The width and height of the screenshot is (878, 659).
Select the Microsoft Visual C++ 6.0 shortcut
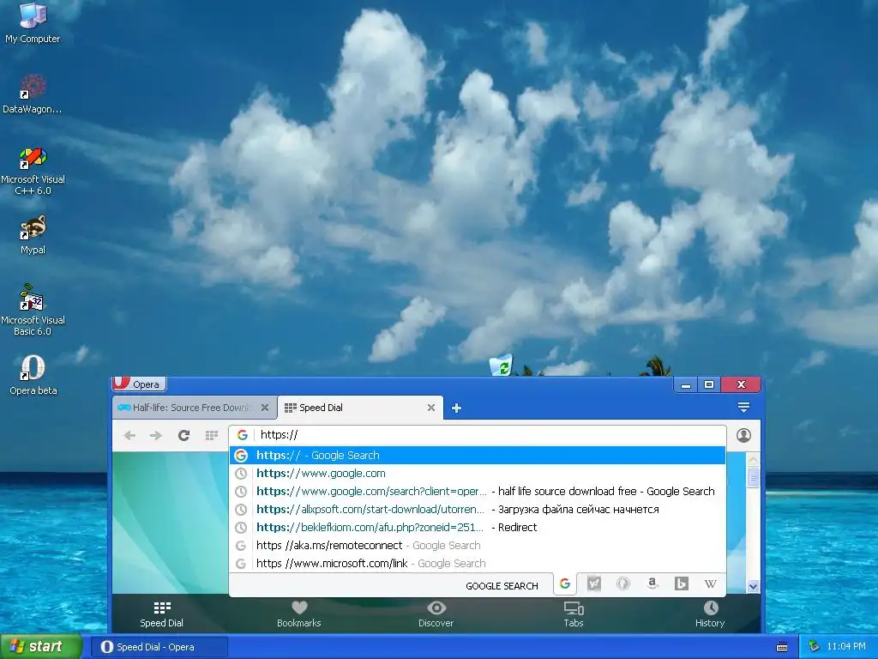coord(33,171)
